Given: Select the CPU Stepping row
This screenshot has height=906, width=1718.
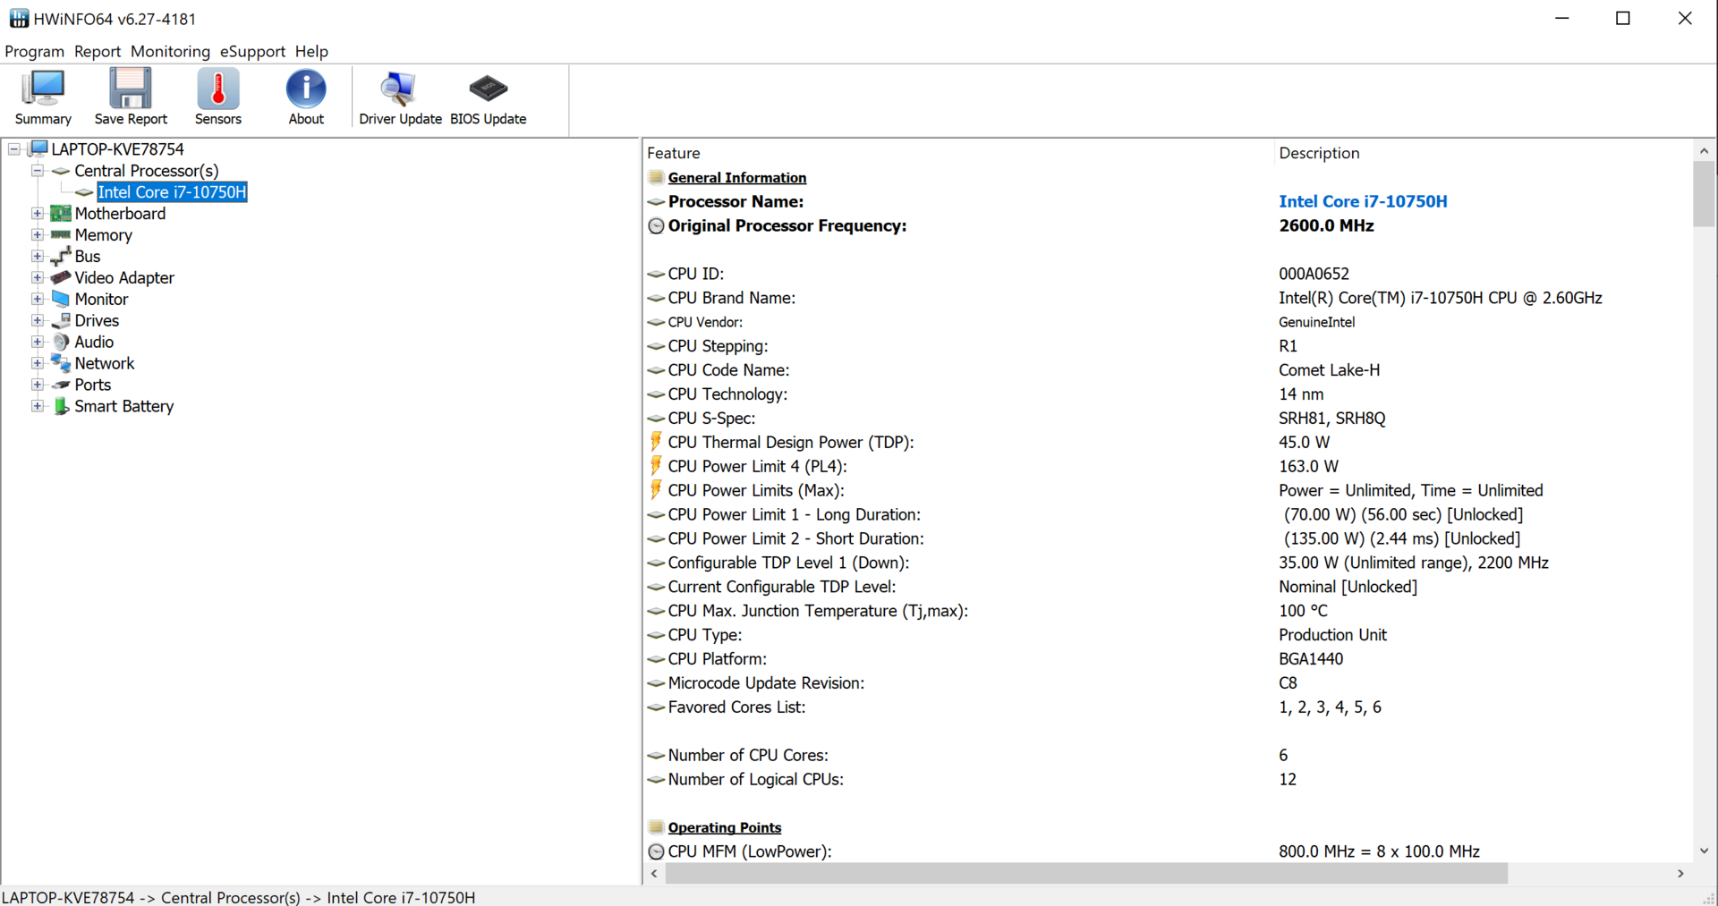Looking at the screenshot, I should coord(1168,346).
